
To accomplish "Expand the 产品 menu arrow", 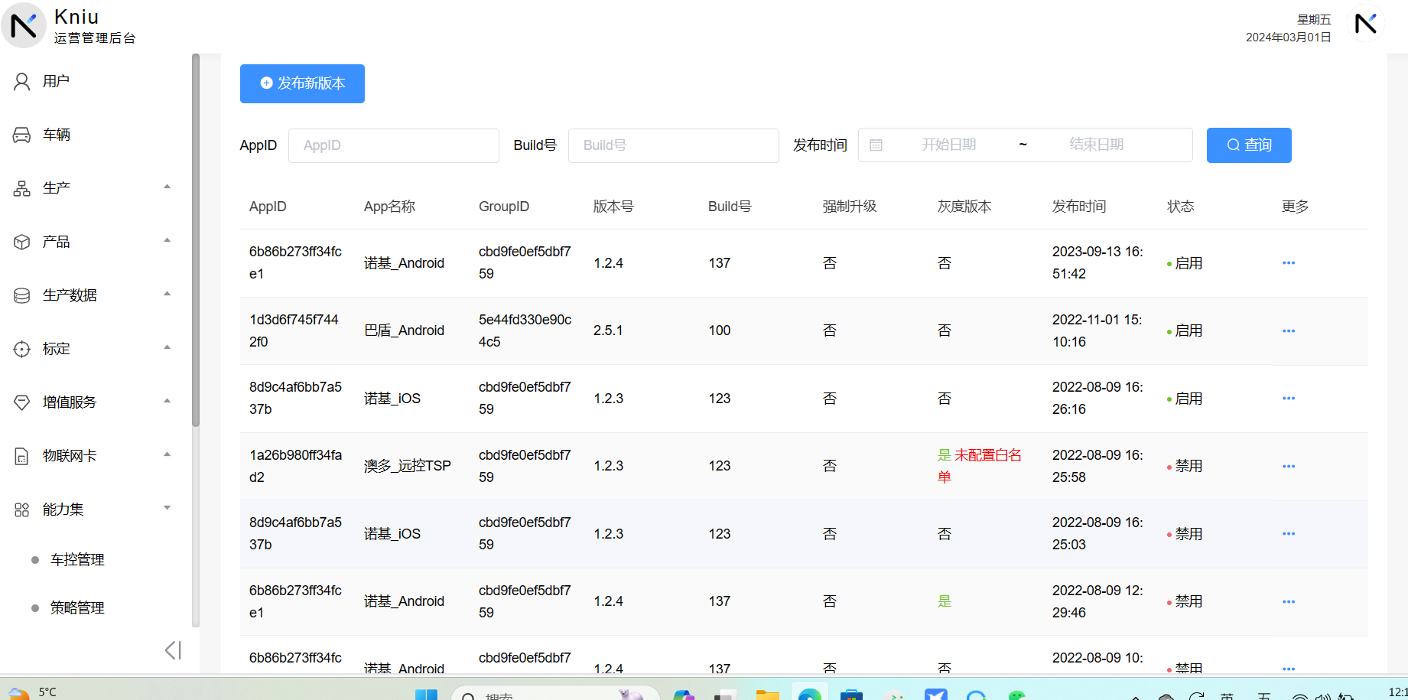I will (x=167, y=240).
